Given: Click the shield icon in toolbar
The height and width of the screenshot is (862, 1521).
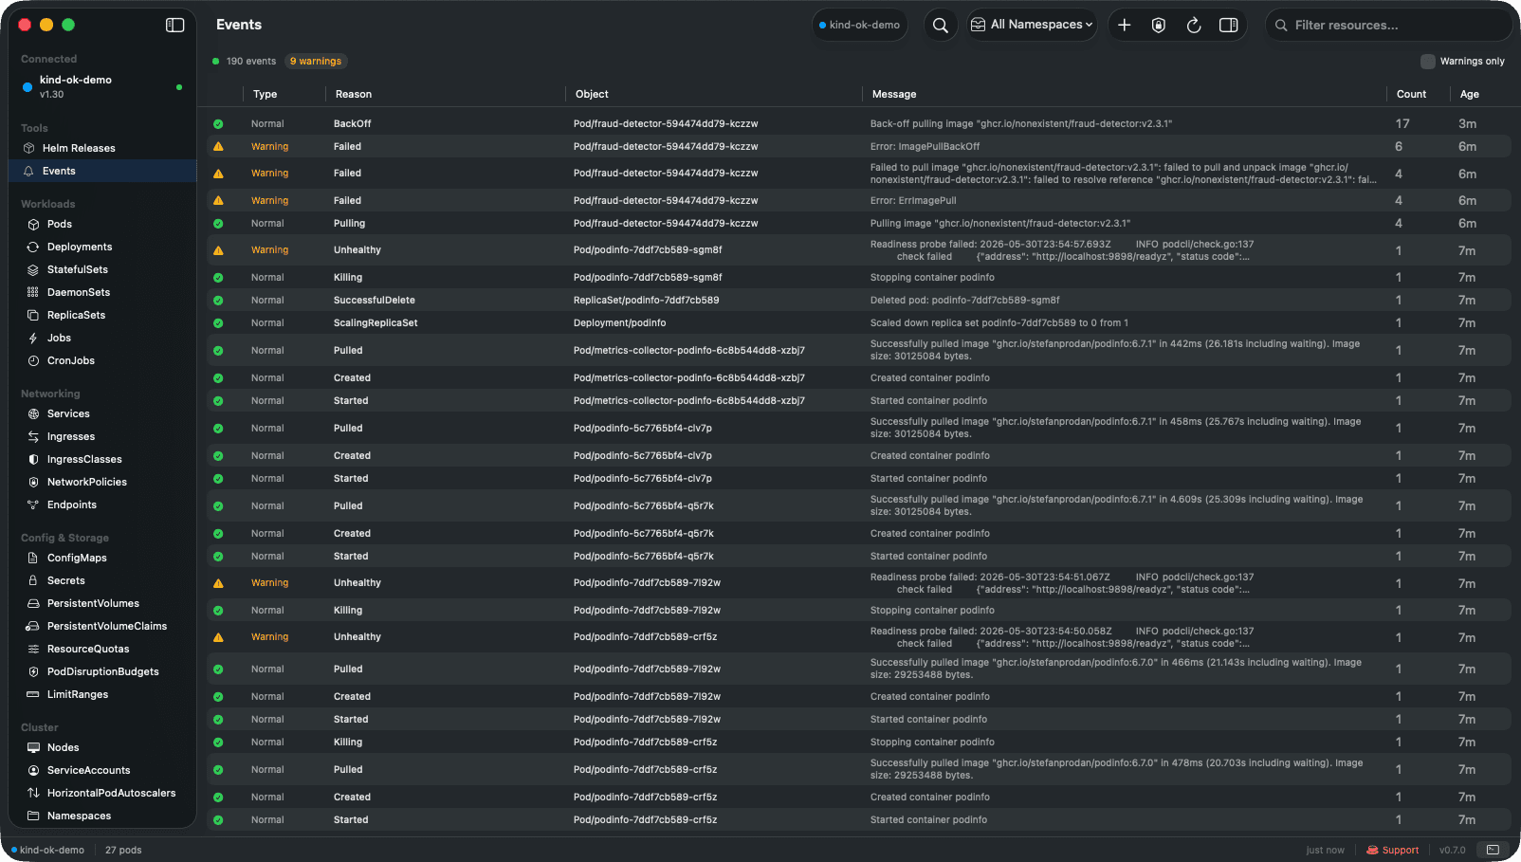Looking at the screenshot, I should (1158, 26).
